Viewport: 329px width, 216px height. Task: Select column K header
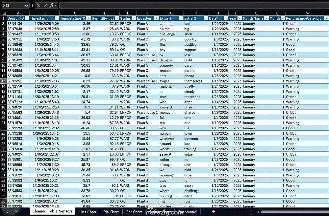point(255,13)
